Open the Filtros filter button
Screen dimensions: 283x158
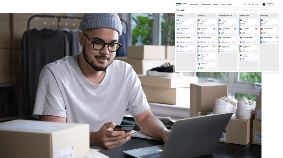coord(277,10)
